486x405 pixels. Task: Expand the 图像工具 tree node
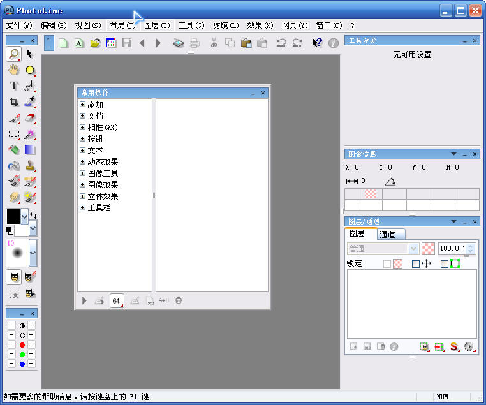[x=82, y=173]
